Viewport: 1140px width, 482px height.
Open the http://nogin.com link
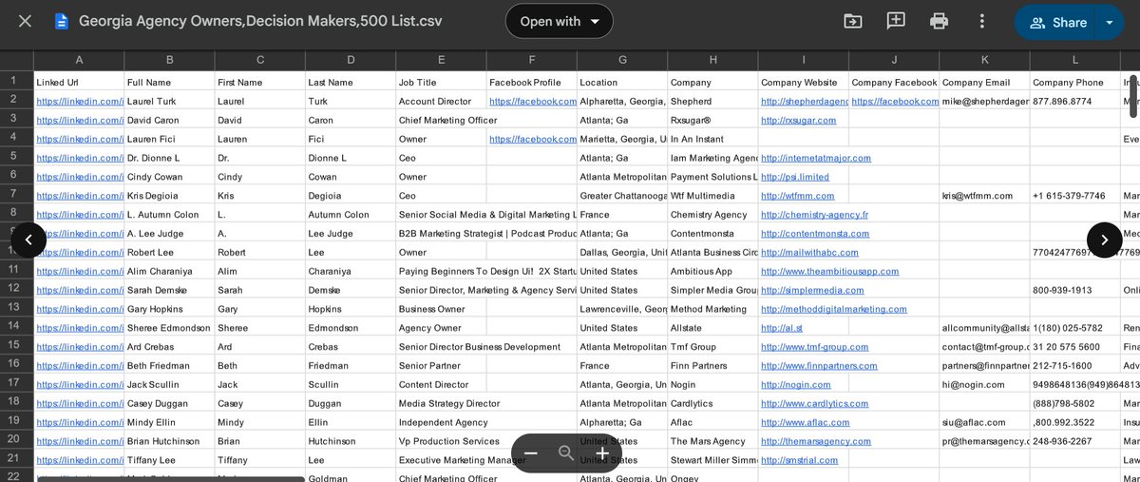pos(795,385)
